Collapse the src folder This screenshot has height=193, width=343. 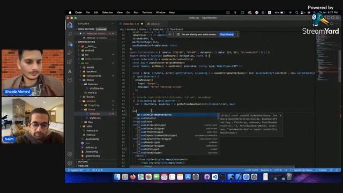(x=87, y=63)
